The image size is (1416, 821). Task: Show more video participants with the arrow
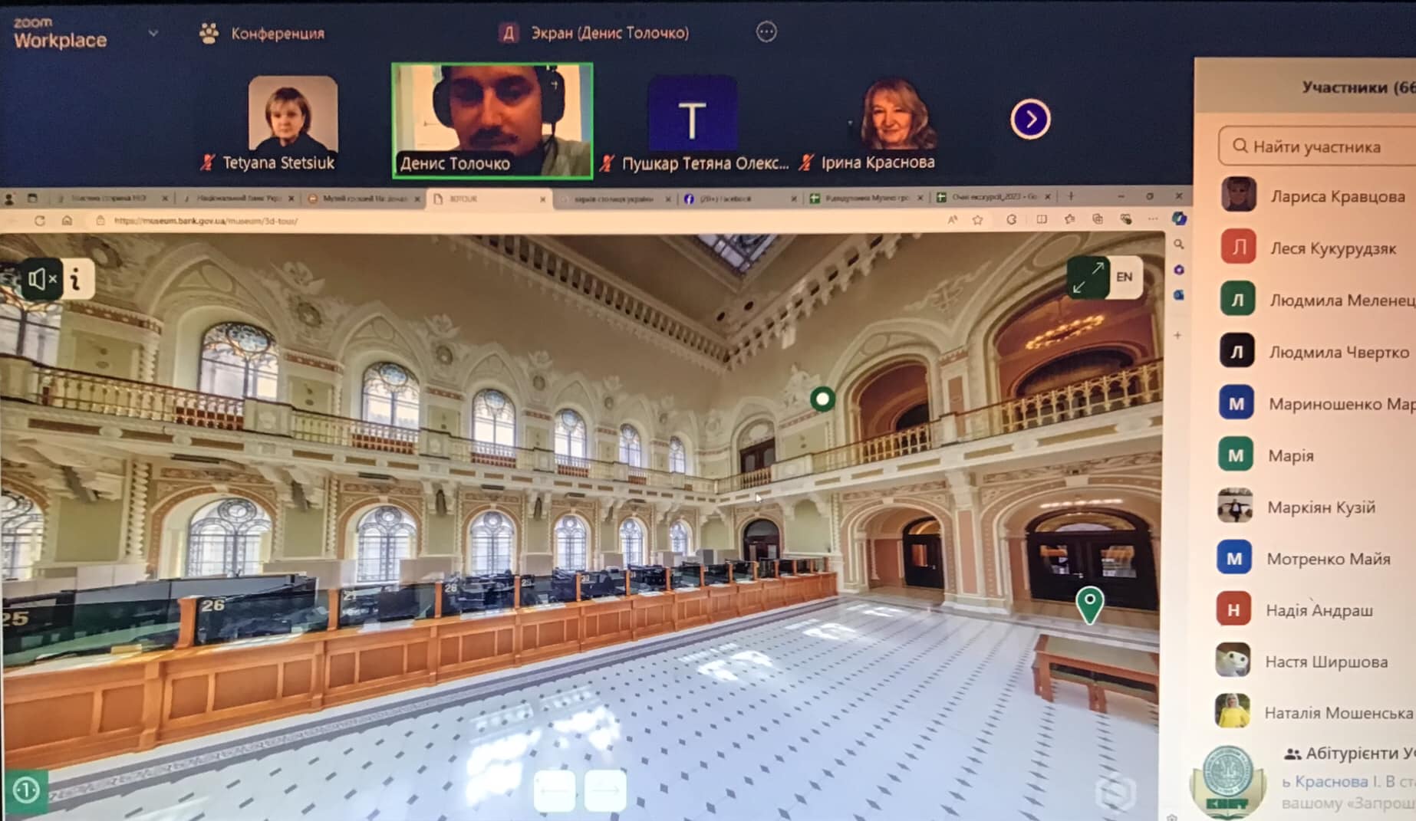[1029, 120]
